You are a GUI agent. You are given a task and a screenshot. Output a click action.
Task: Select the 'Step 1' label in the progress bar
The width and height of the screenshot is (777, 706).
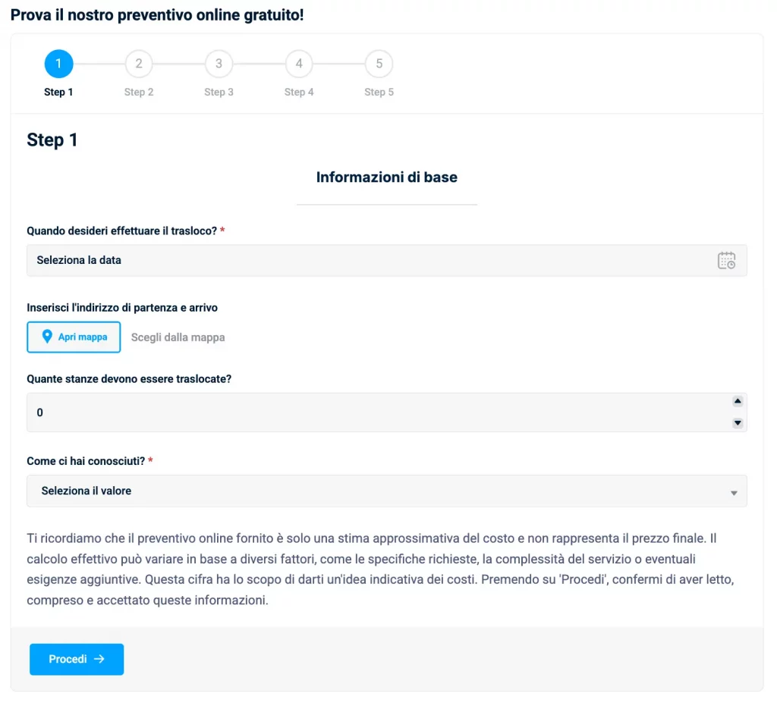coord(59,92)
